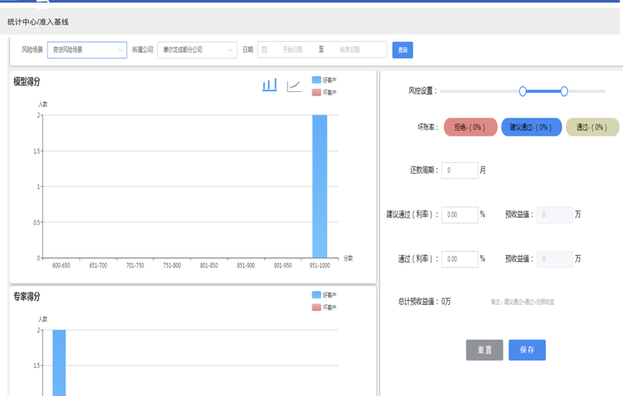Click the 建议通过（利率）percentage input
Screen dimensions: 623x396
459,214
